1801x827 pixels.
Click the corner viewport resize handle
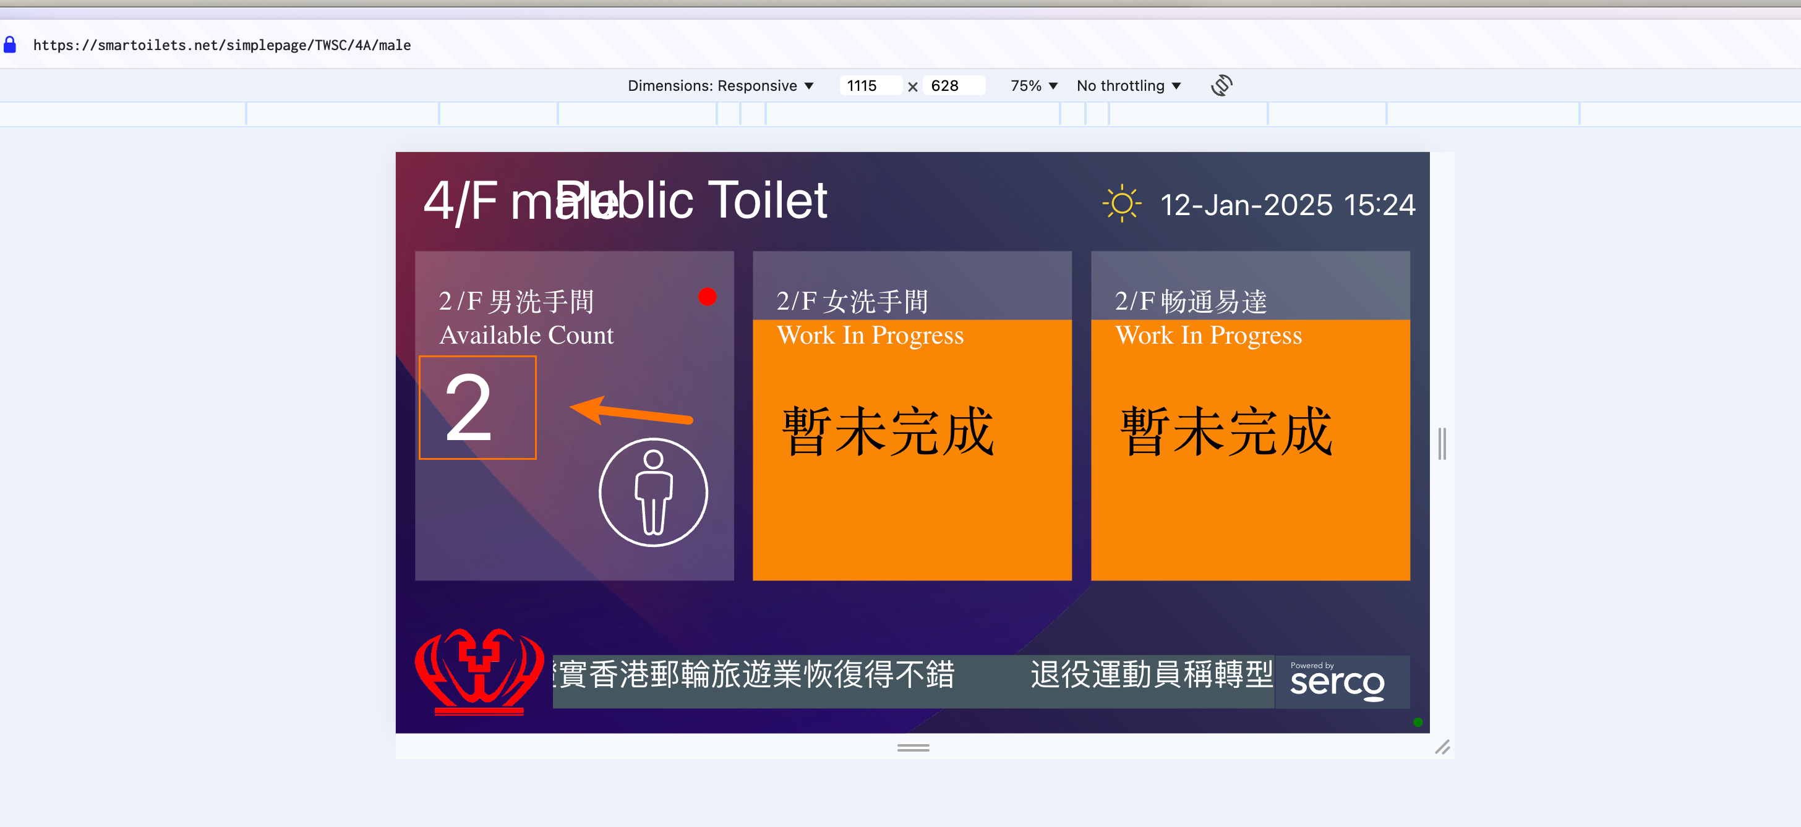coord(1442,747)
